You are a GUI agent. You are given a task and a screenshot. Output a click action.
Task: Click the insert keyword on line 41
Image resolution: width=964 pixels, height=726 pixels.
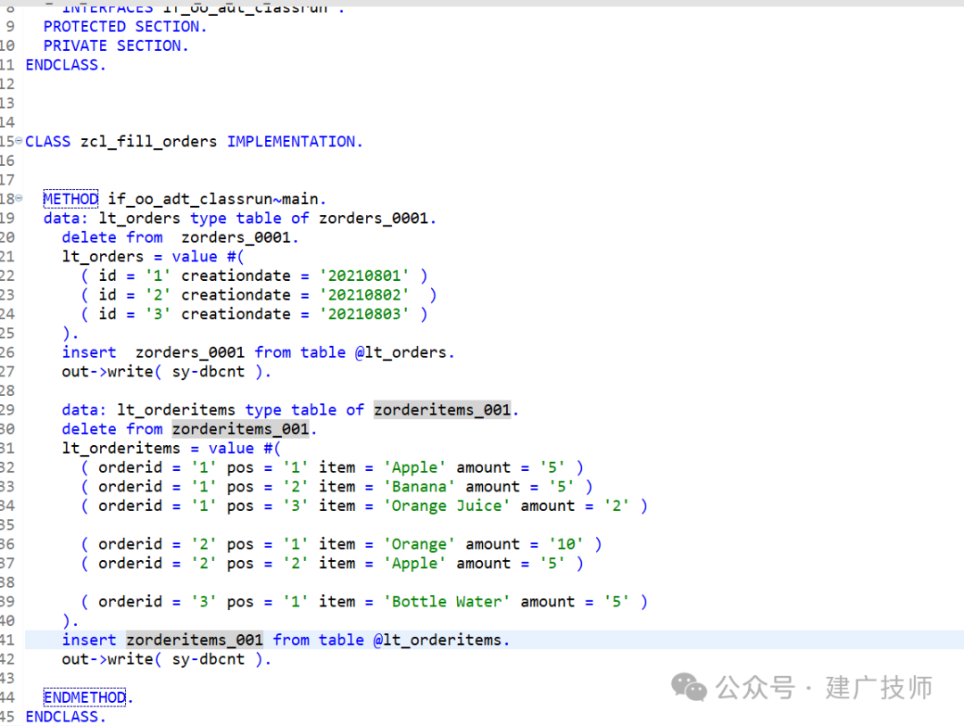click(x=89, y=640)
